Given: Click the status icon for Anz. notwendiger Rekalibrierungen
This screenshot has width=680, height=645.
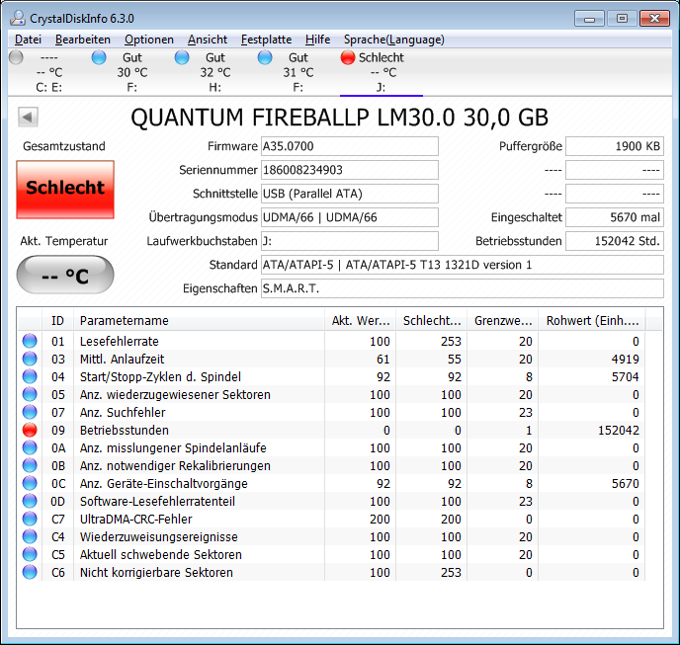Looking at the screenshot, I should [30, 465].
